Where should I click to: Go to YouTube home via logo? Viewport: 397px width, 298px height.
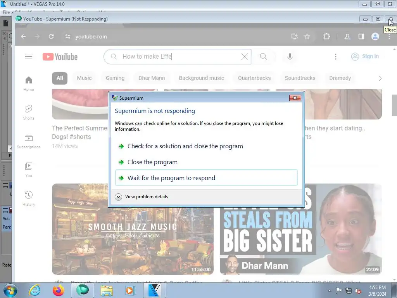pyautogui.click(x=60, y=57)
